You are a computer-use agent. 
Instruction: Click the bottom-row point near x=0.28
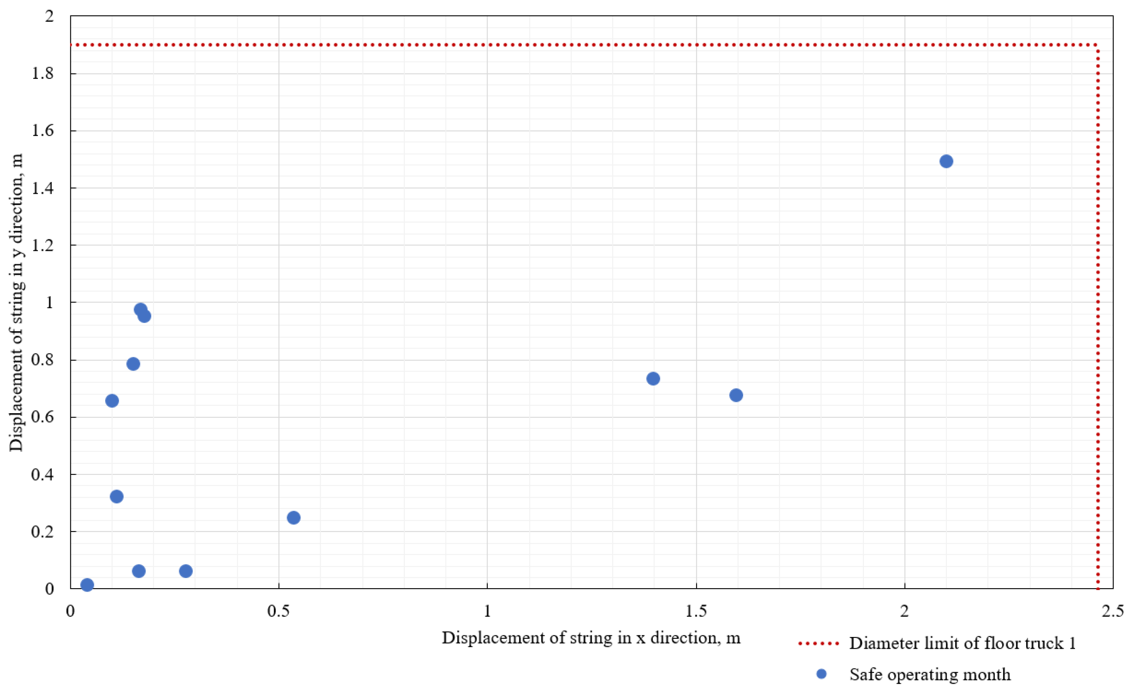185,571
